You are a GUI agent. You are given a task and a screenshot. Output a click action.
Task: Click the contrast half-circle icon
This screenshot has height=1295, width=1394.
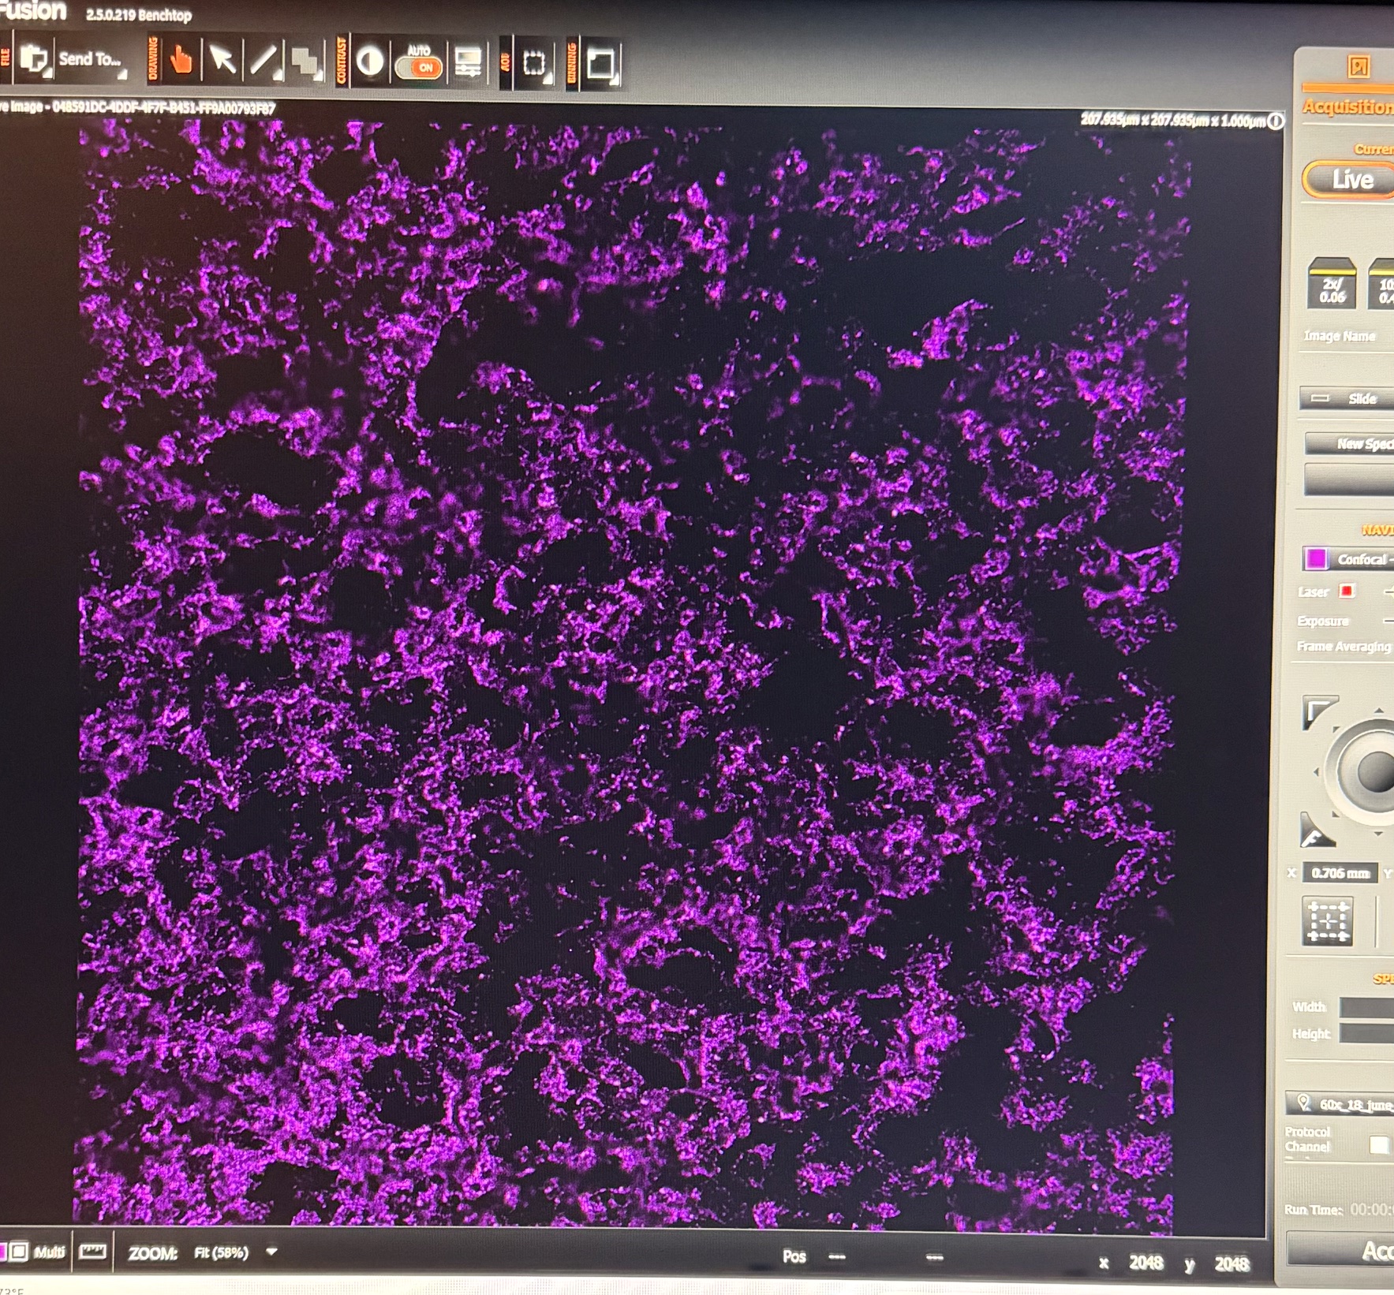coord(369,62)
